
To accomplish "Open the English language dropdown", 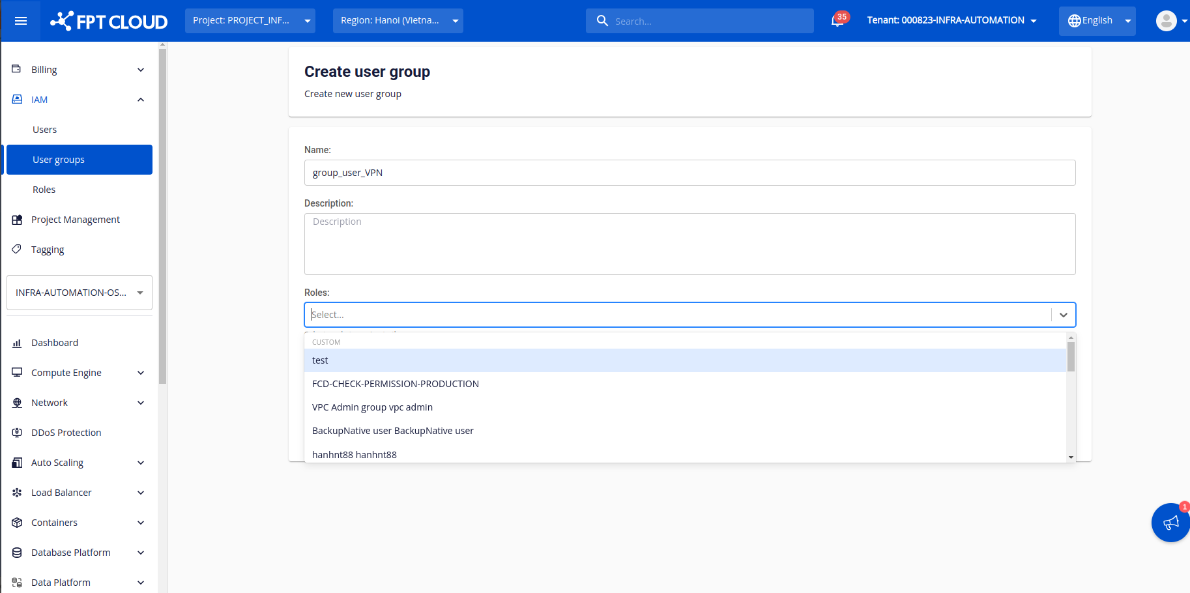I will [1097, 21].
